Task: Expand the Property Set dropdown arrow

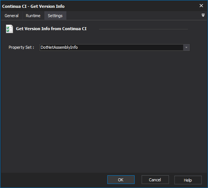Action: (186, 47)
